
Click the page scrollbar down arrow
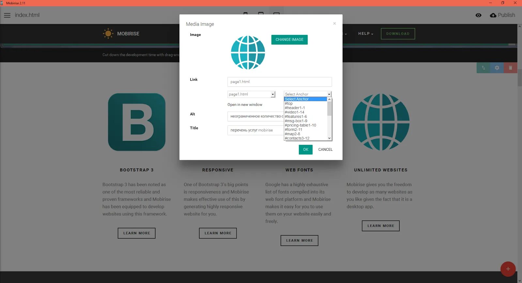[x=519, y=280]
